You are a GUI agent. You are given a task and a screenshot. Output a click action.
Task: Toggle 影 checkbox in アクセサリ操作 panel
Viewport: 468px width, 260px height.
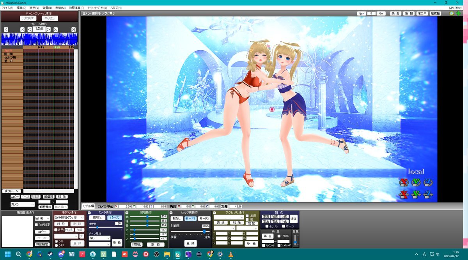click(247, 220)
